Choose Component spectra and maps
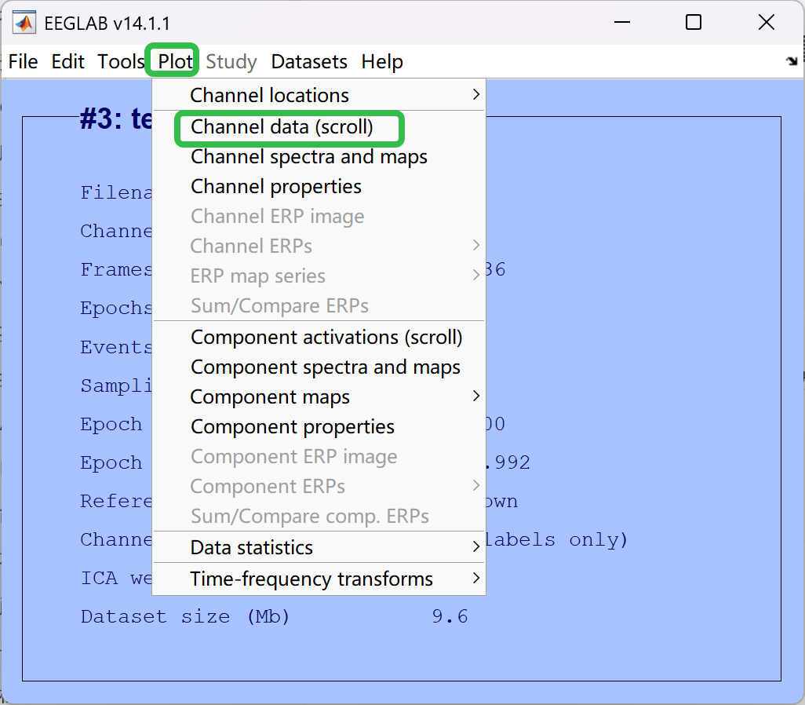This screenshot has width=805, height=705. [x=319, y=367]
